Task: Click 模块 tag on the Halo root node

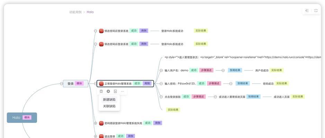Action: click(27, 118)
